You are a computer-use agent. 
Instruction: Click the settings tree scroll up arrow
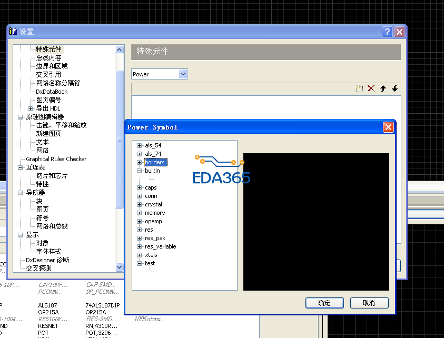[x=119, y=50]
